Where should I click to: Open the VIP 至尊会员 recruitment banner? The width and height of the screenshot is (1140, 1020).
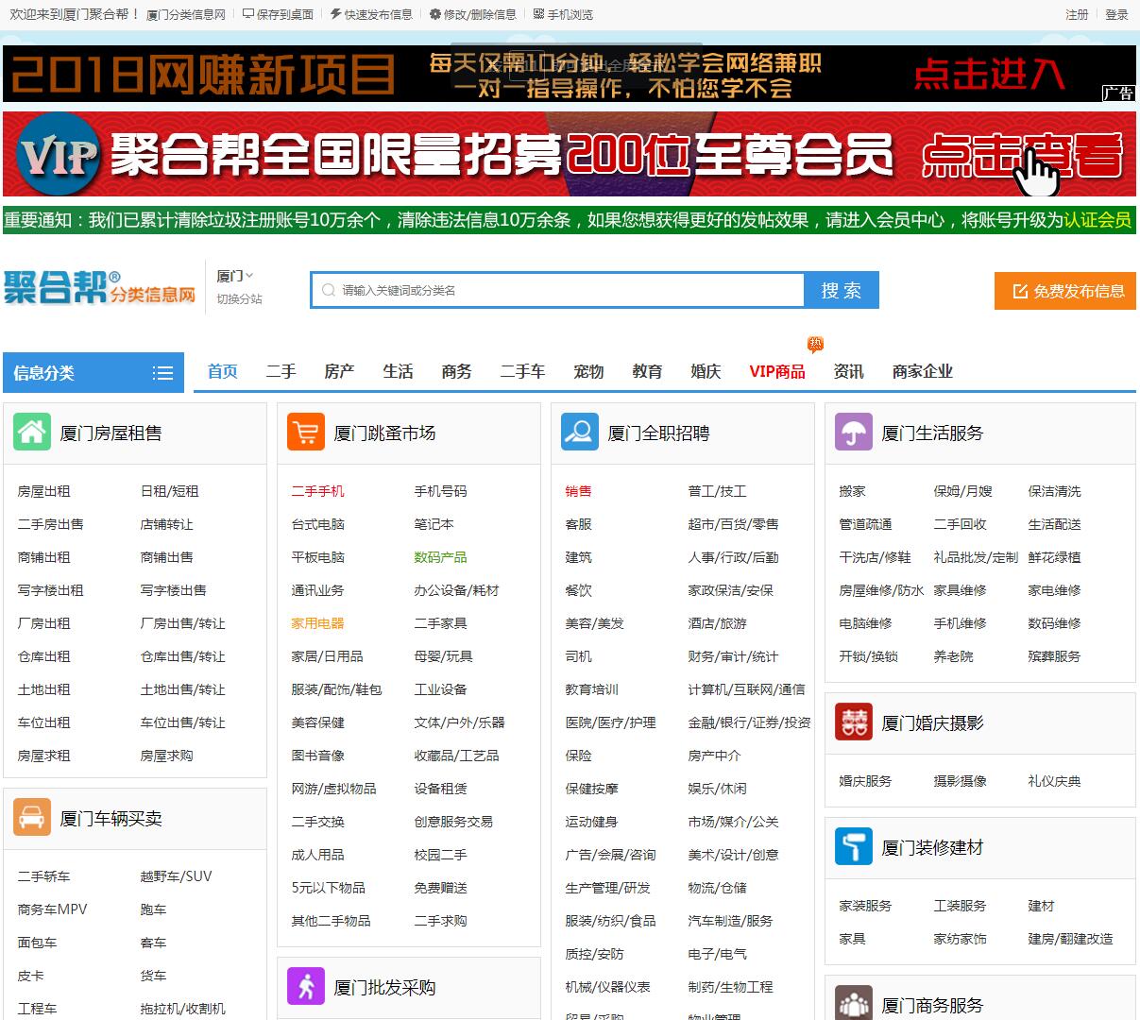[x=569, y=154]
